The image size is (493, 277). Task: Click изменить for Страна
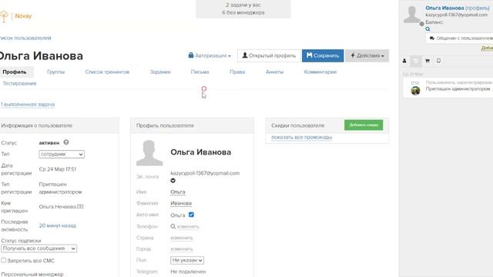182,238
